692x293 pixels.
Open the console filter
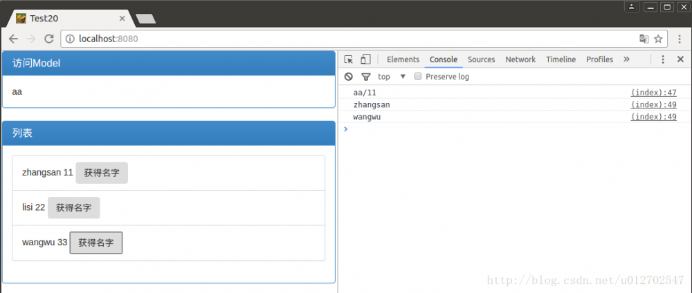click(x=365, y=77)
